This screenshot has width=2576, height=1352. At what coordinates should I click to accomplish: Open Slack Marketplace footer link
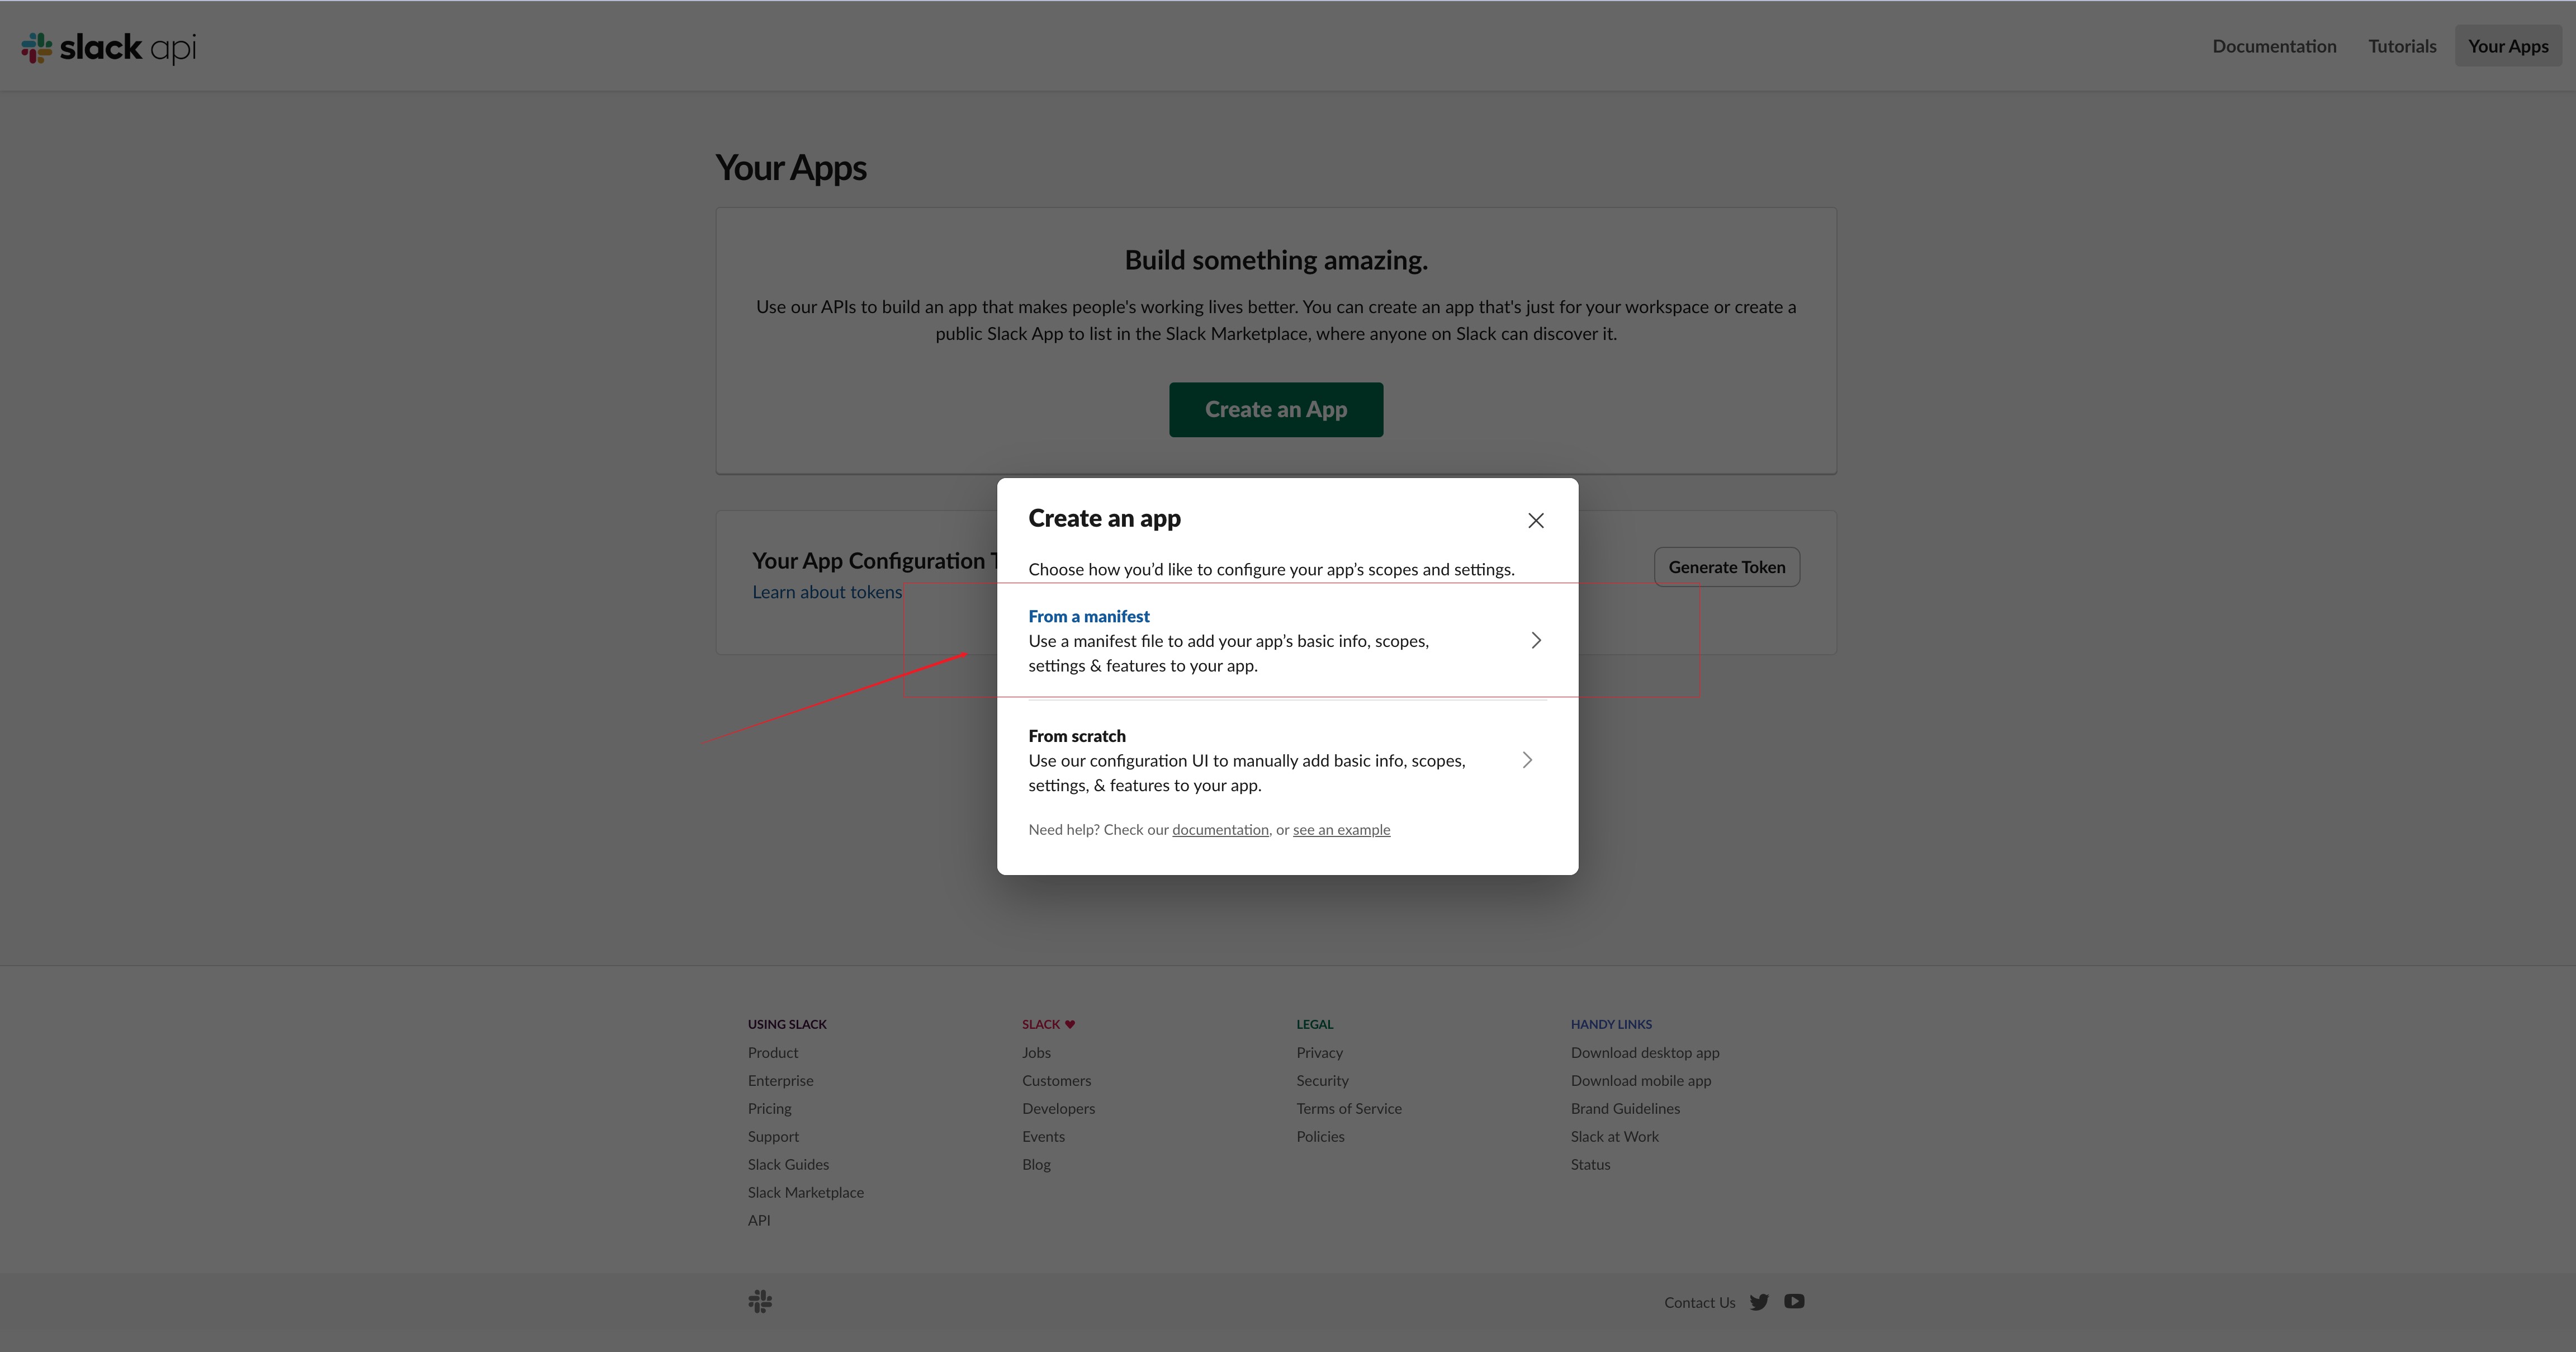806,1193
